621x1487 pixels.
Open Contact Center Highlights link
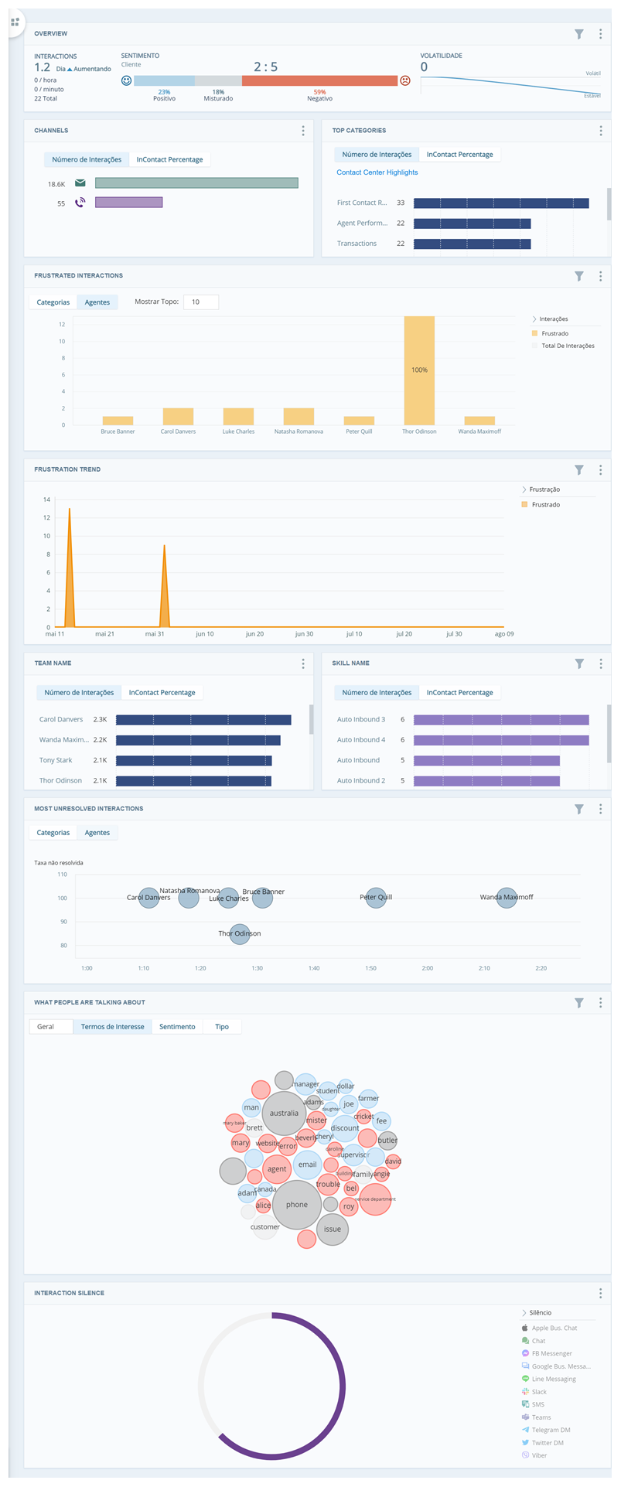point(377,172)
